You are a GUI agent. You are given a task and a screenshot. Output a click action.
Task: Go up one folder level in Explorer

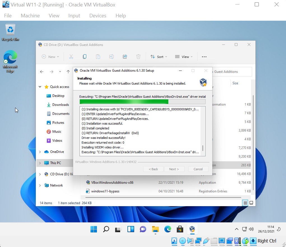(68, 72)
